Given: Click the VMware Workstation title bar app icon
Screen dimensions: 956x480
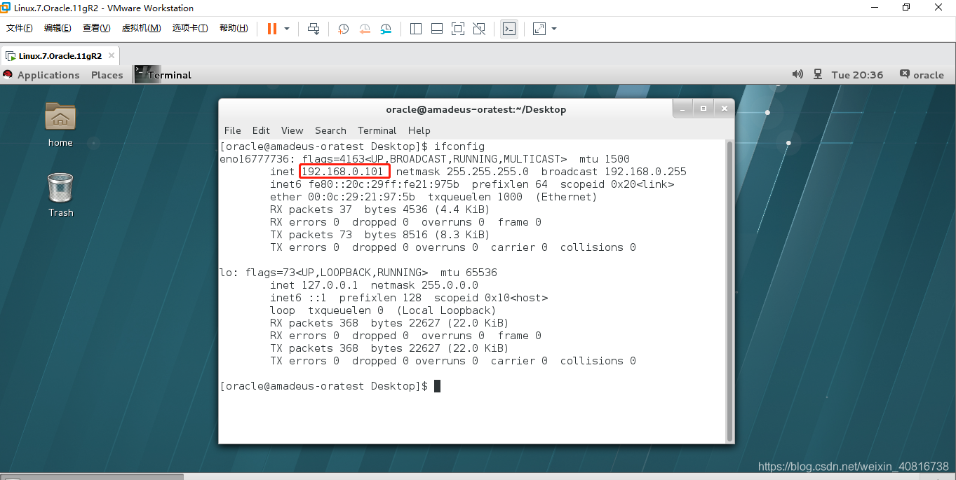Looking at the screenshot, I should point(6,8).
